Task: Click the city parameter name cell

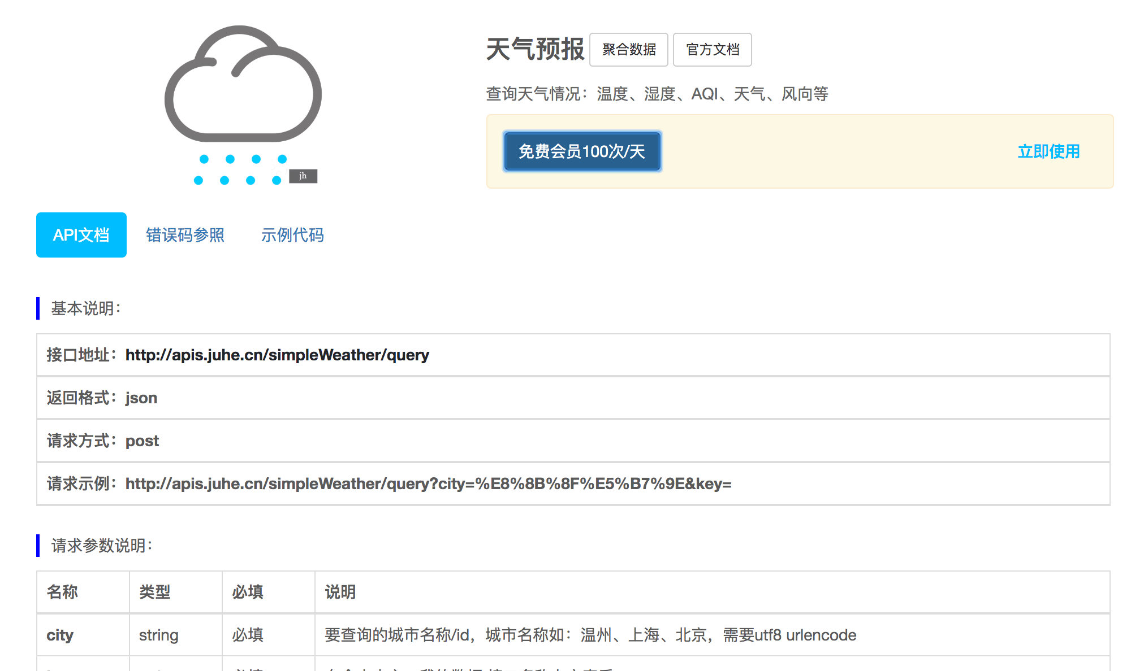Action: 83,635
